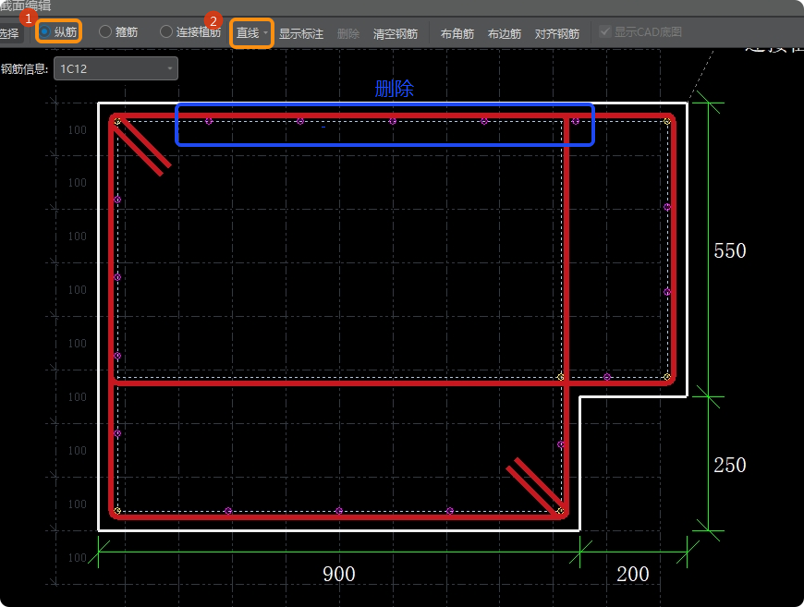Viewport: 804px width, 607px height.
Task: Click the top-right corner rebar point
Action: (x=667, y=122)
